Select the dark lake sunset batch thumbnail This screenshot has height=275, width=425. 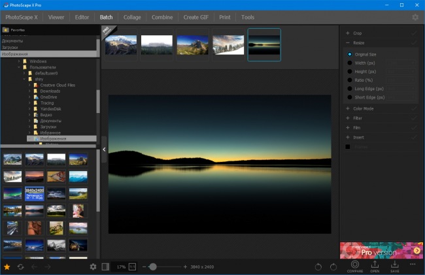click(x=264, y=44)
